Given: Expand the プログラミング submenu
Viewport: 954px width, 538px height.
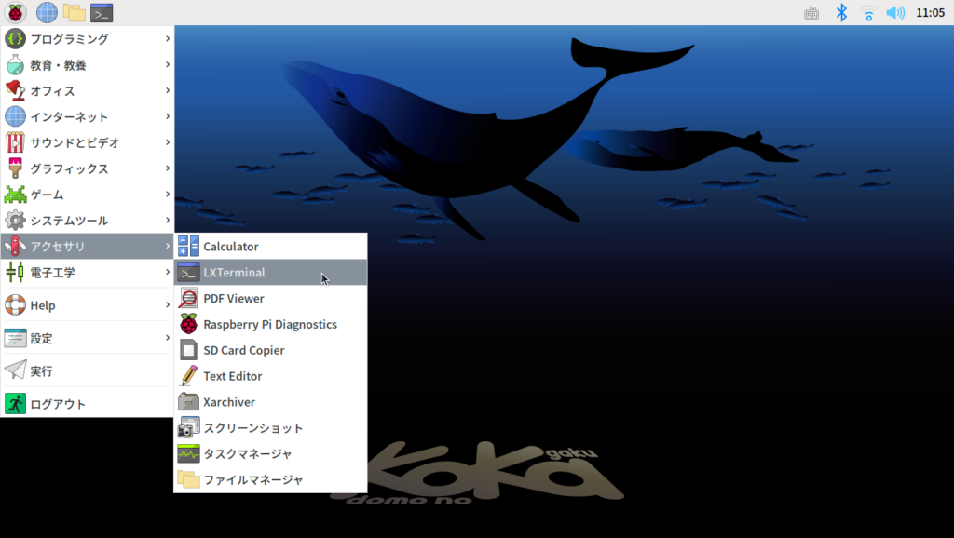Looking at the screenshot, I should point(70,39).
